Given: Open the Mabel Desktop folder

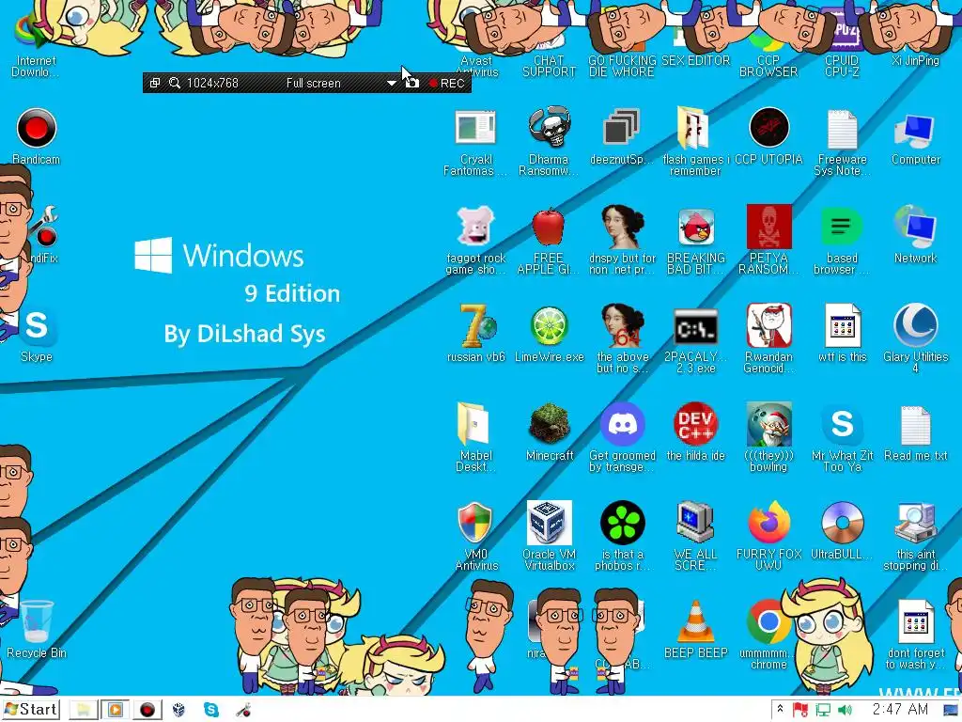Looking at the screenshot, I should (x=473, y=425).
